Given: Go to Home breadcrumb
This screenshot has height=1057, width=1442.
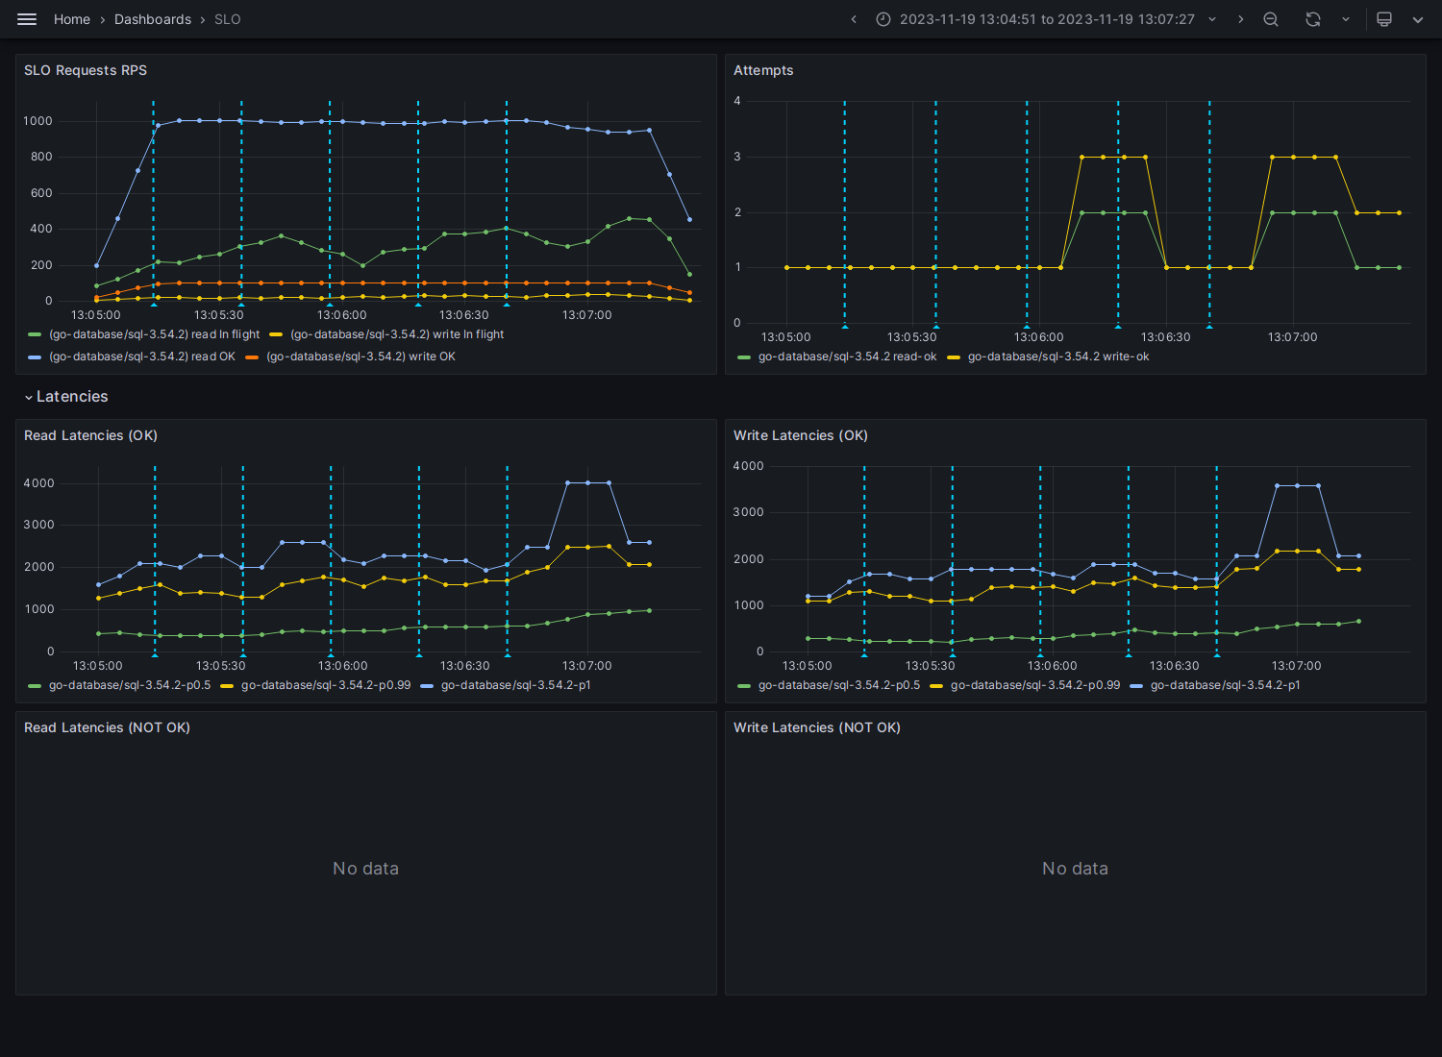Looking at the screenshot, I should coord(72,19).
